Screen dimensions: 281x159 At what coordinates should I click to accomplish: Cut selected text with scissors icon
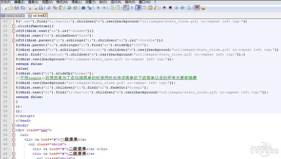[49, 8]
